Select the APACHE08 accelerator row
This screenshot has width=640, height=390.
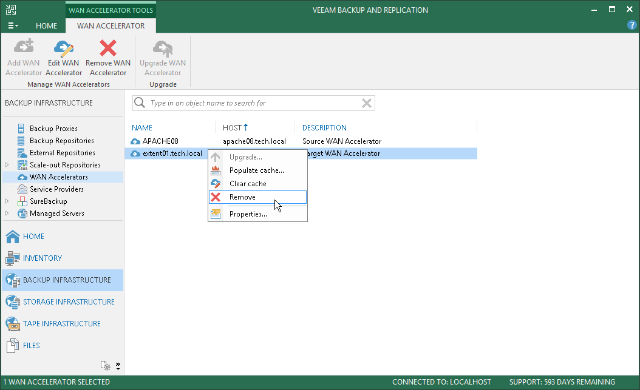point(301,141)
